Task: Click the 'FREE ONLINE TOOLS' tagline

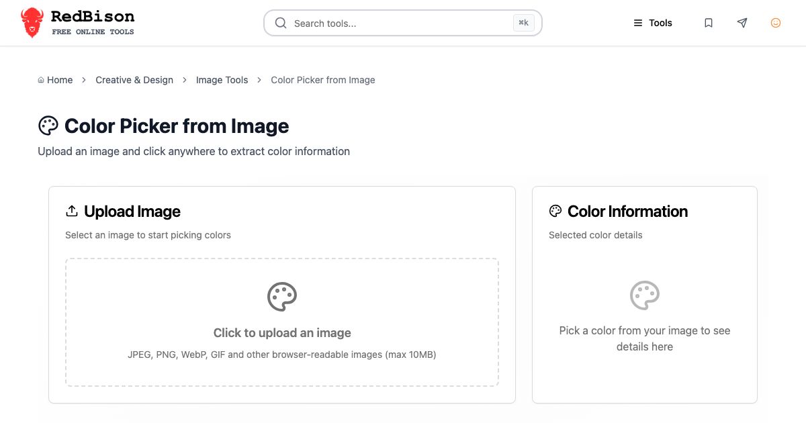Action: coord(93,32)
